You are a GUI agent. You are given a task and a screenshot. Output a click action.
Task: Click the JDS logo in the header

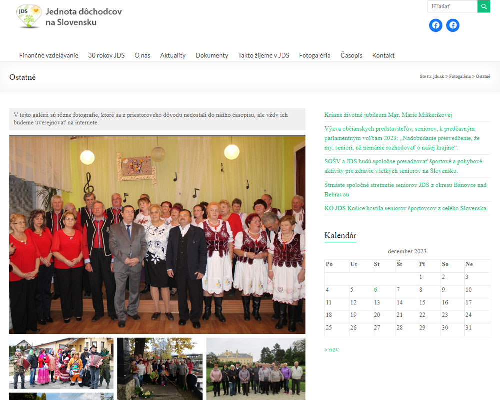pos(68,16)
